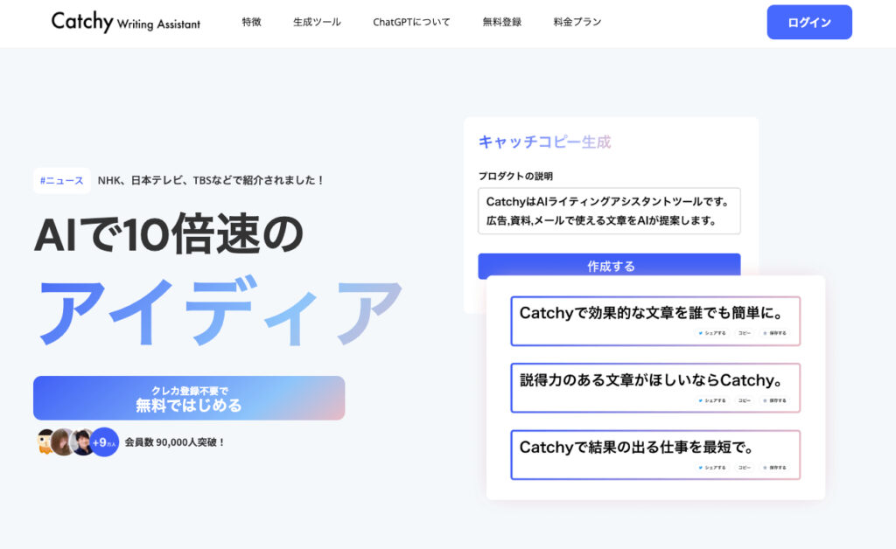896x549 pixels.
Task: Focus the プロダクトの説明 text field
Action: pyautogui.click(x=609, y=211)
